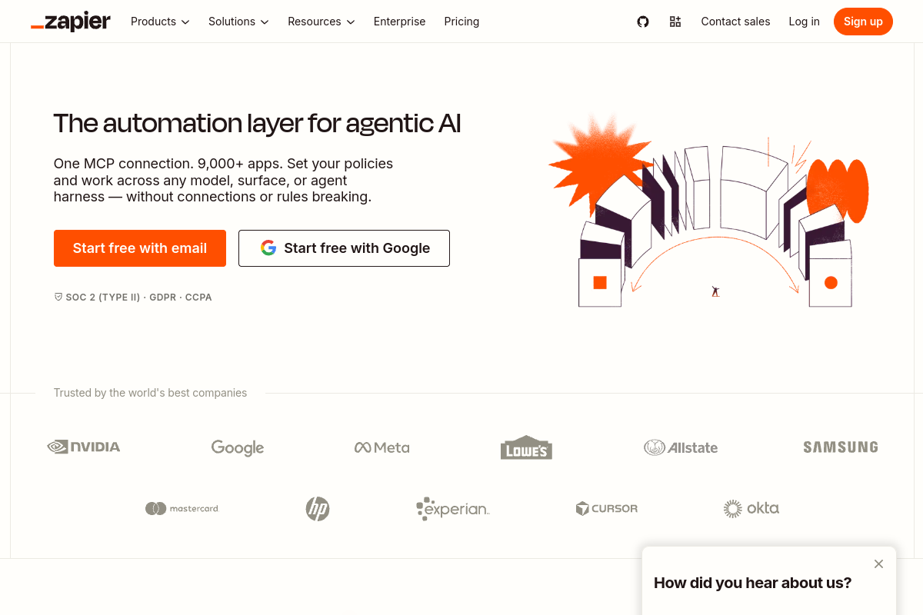Click 'How did you hear about us?' heading
923x615 pixels.
(x=752, y=583)
